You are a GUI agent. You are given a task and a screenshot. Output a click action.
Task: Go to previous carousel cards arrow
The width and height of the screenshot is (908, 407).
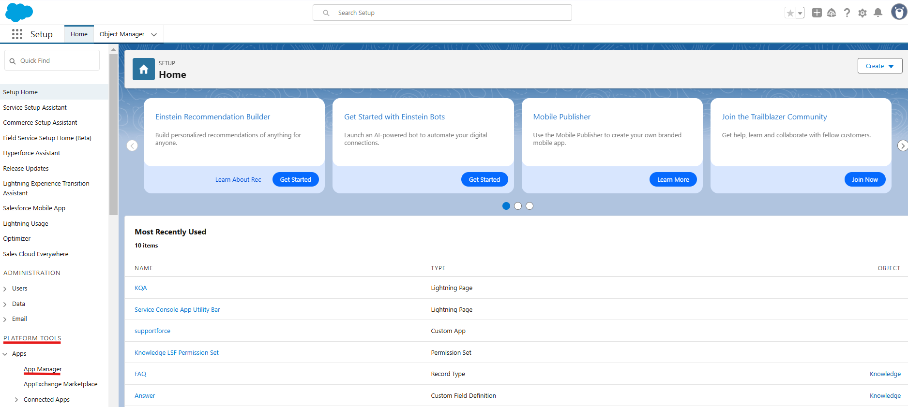[x=132, y=145]
